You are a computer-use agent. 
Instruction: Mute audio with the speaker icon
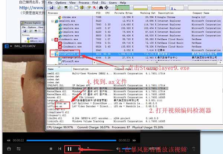(x=117, y=149)
